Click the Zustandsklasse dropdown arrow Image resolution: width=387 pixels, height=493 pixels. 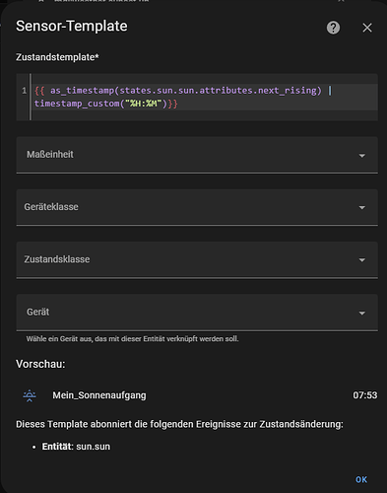(362, 260)
